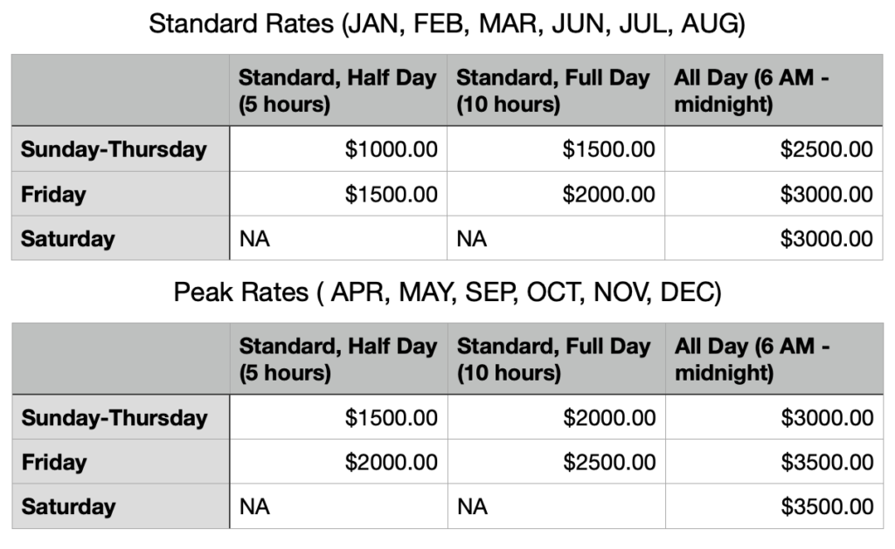Select the $1000.00 Sunday-Thursday half day cell
The height and width of the screenshot is (549, 895).
[337, 149]
